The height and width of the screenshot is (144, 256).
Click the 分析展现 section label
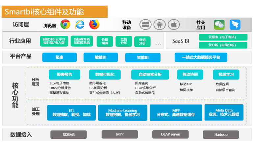tap(35, 82)
